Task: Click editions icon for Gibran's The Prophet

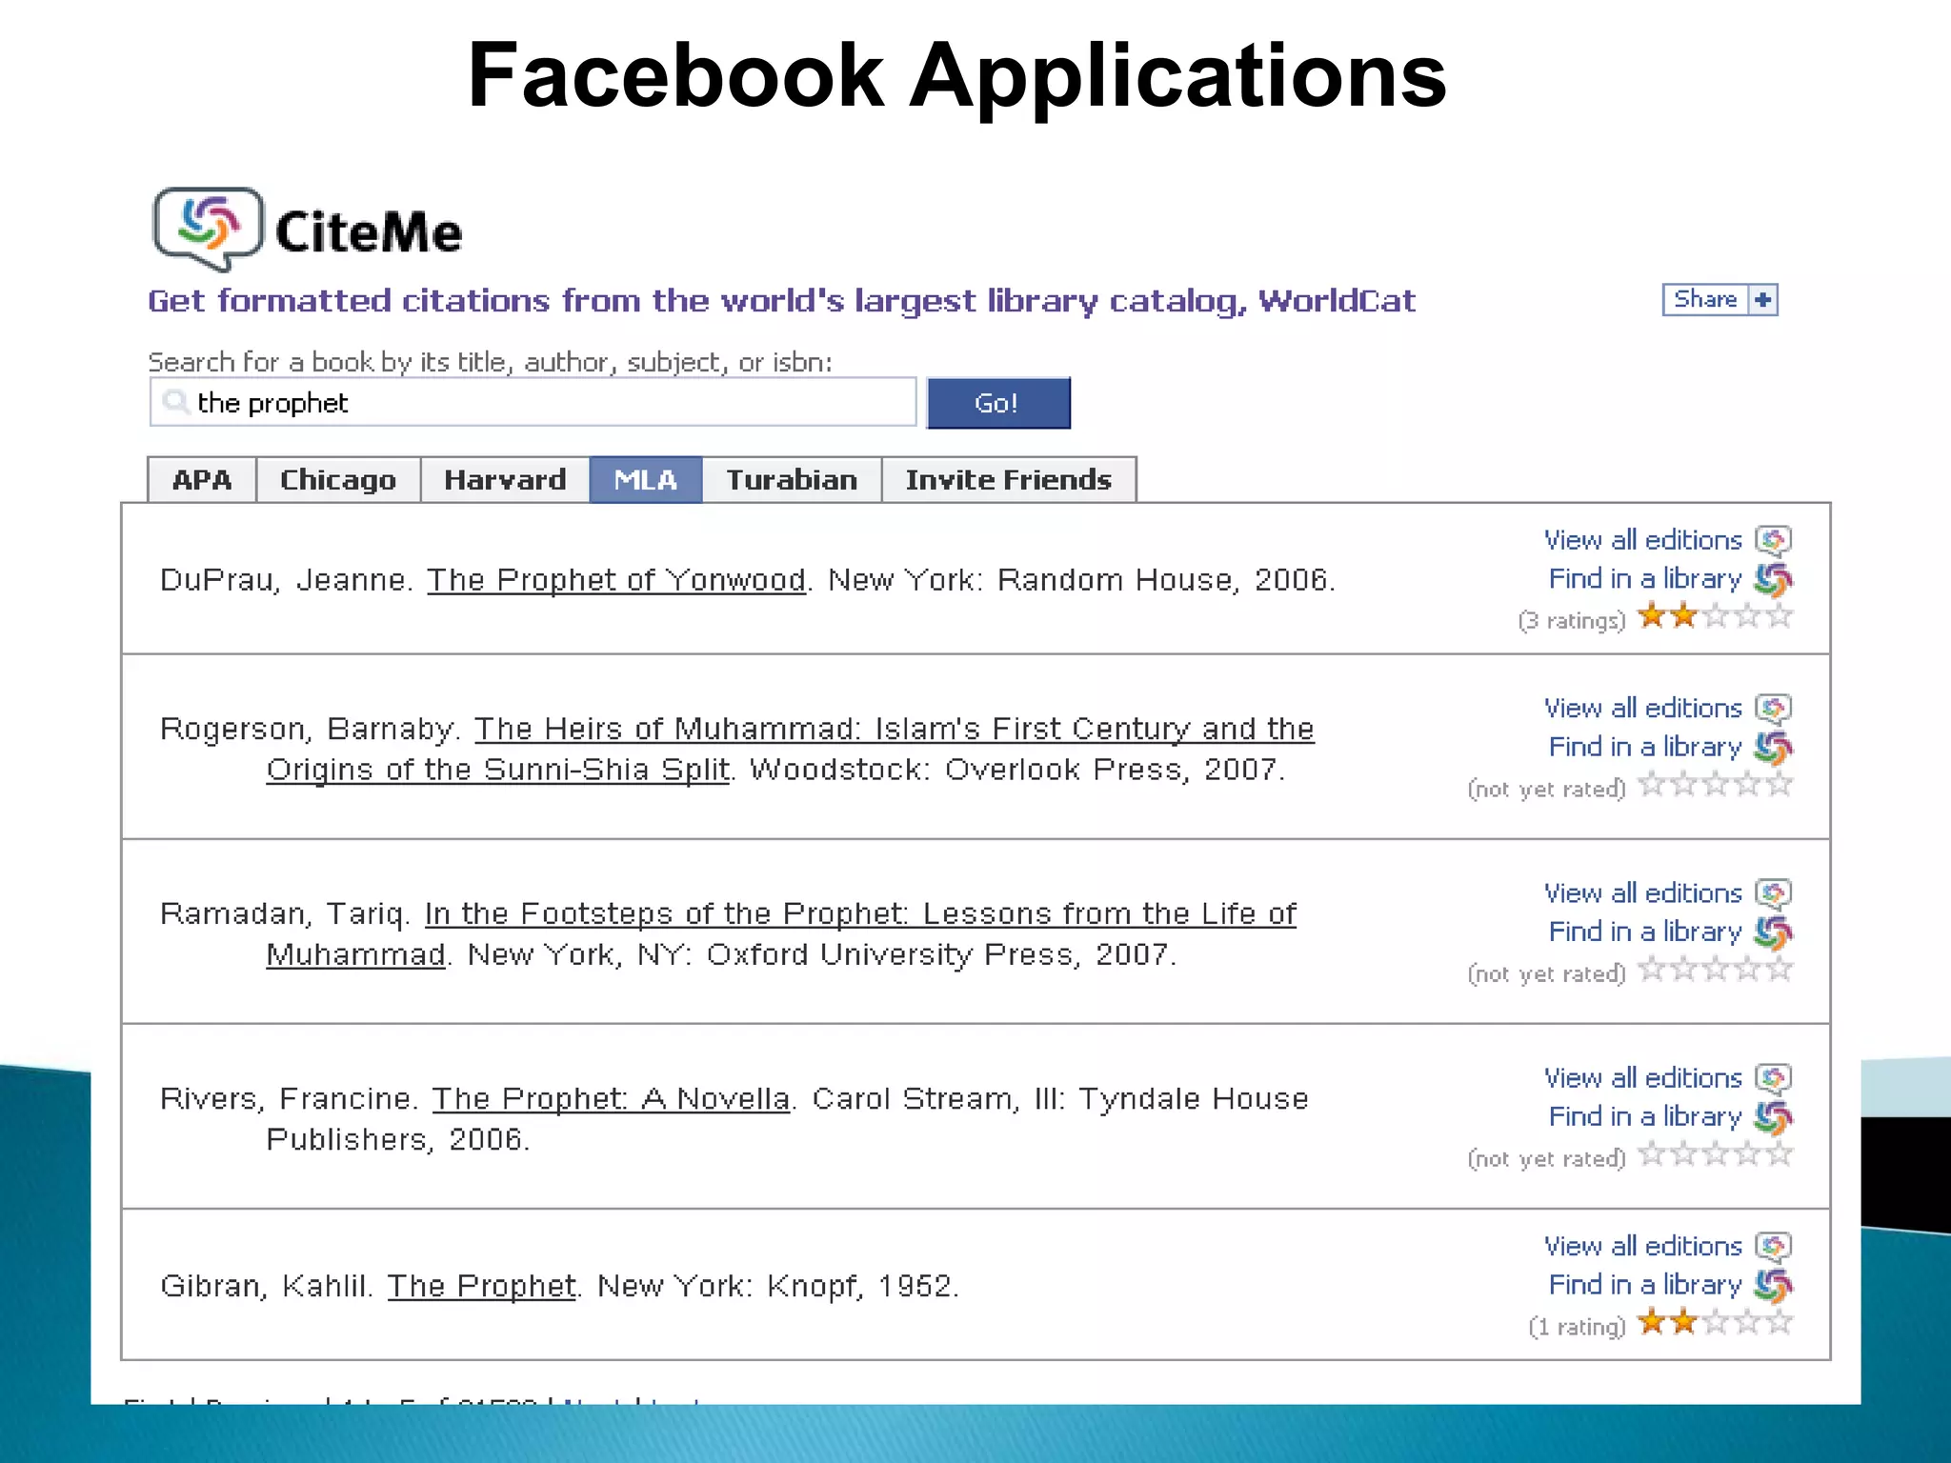Action: tap(1773, 1248)
